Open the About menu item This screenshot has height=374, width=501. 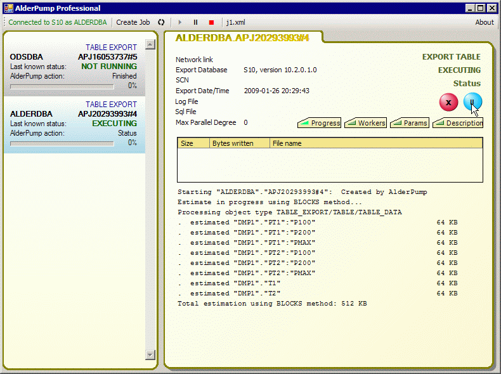[485, 22]
